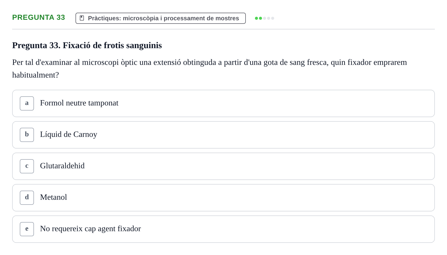Choose answer Líquid de Carnoy

(223, 135)
